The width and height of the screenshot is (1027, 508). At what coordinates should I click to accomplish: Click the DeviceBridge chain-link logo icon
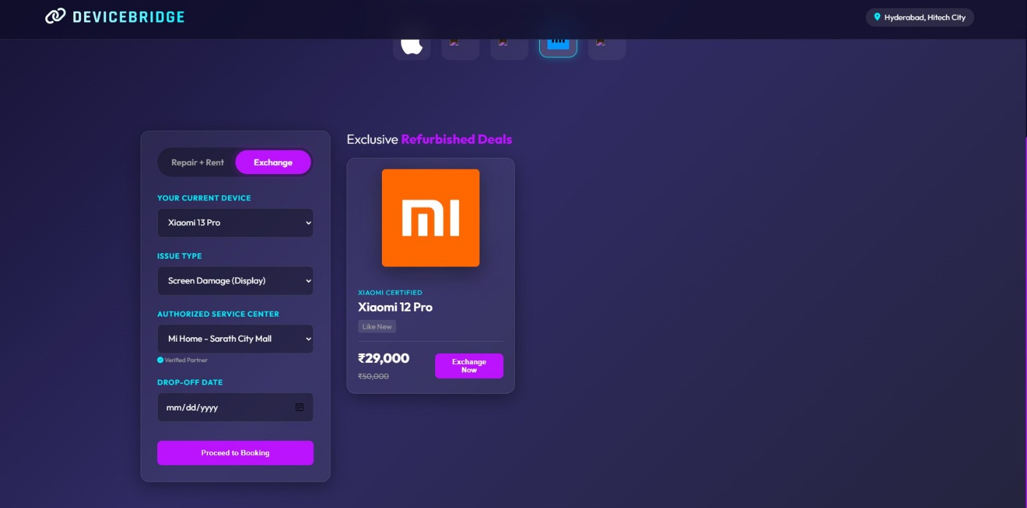55,16
